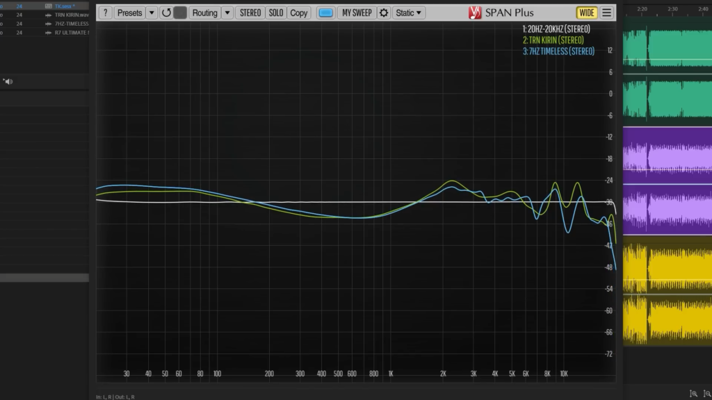This screenshot has height=400, width=712.
Task: Select the green audio clip on the timeline
Action: click(x=667, y=72)
